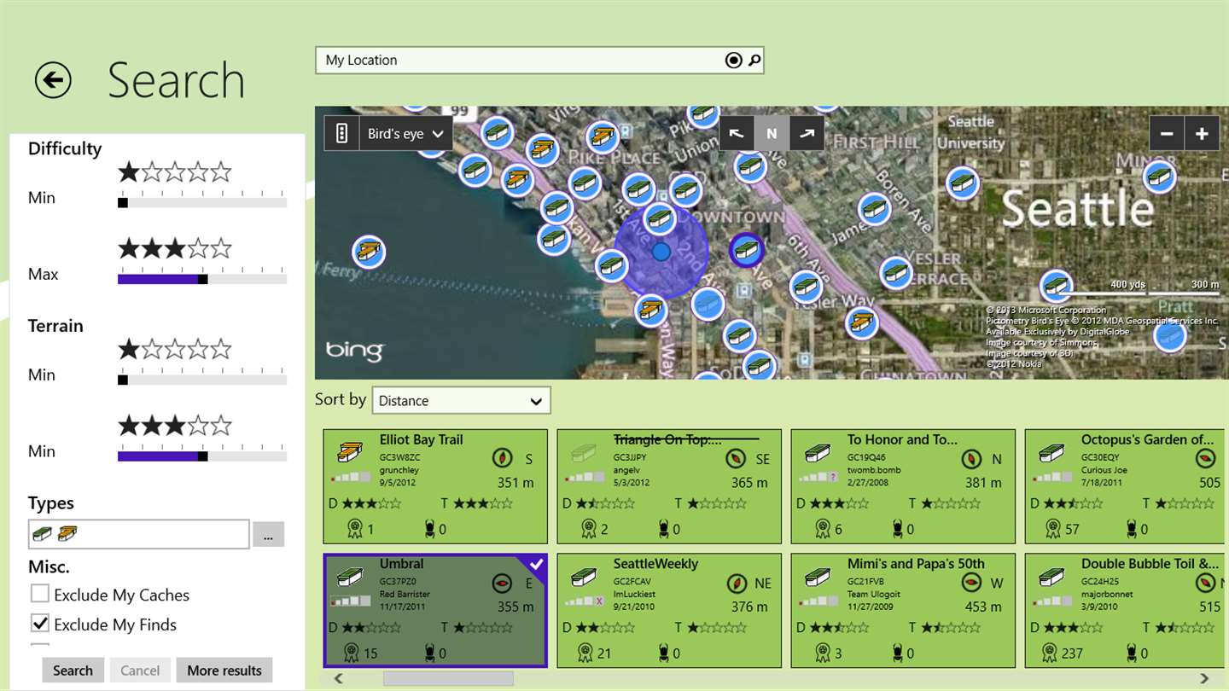The height and width of the screenshot is (691, 1229).
Task: Open the Octopus's Garden of... cache card
Action: [1123, 487]
